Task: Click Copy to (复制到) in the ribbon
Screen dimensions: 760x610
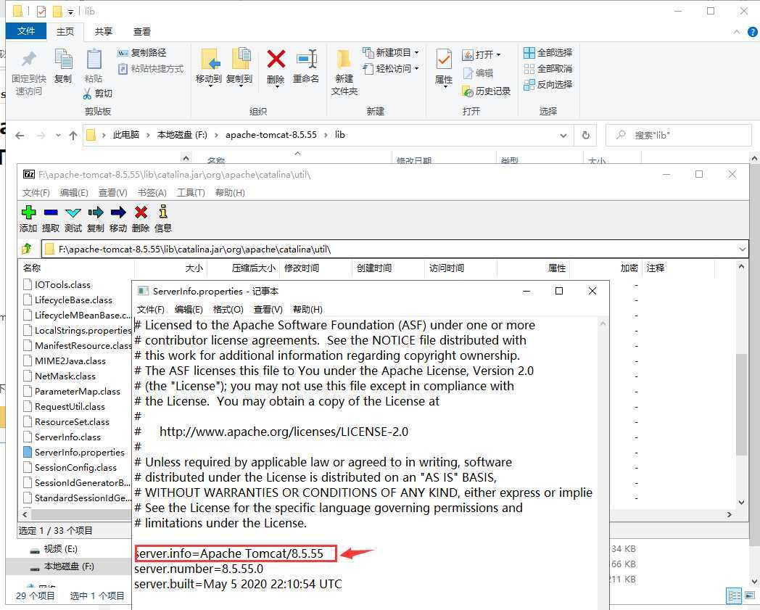Action: [240, 67]
